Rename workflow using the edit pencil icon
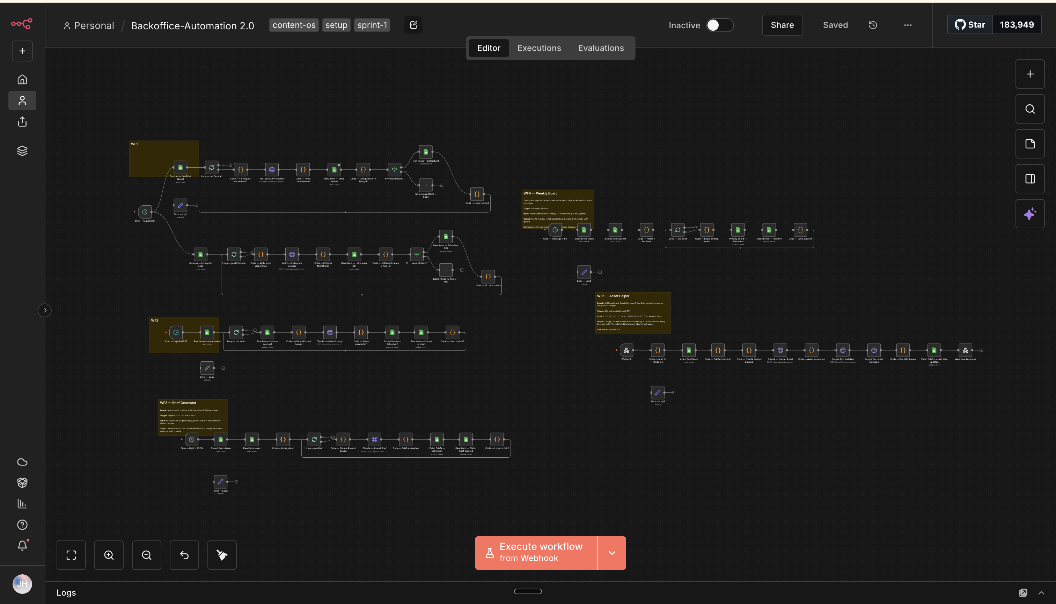1056x604 pixels. [x=413, y=25]
